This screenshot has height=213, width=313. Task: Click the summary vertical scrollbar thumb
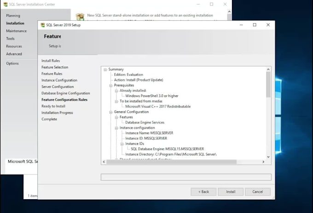[x=268, y=85]
